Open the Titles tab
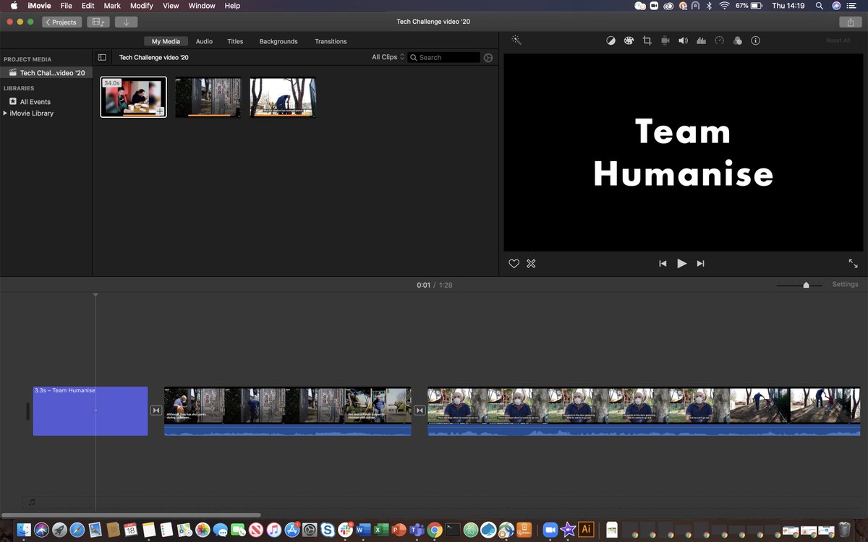This screenshot has height=542, width=868. (235, 41)
